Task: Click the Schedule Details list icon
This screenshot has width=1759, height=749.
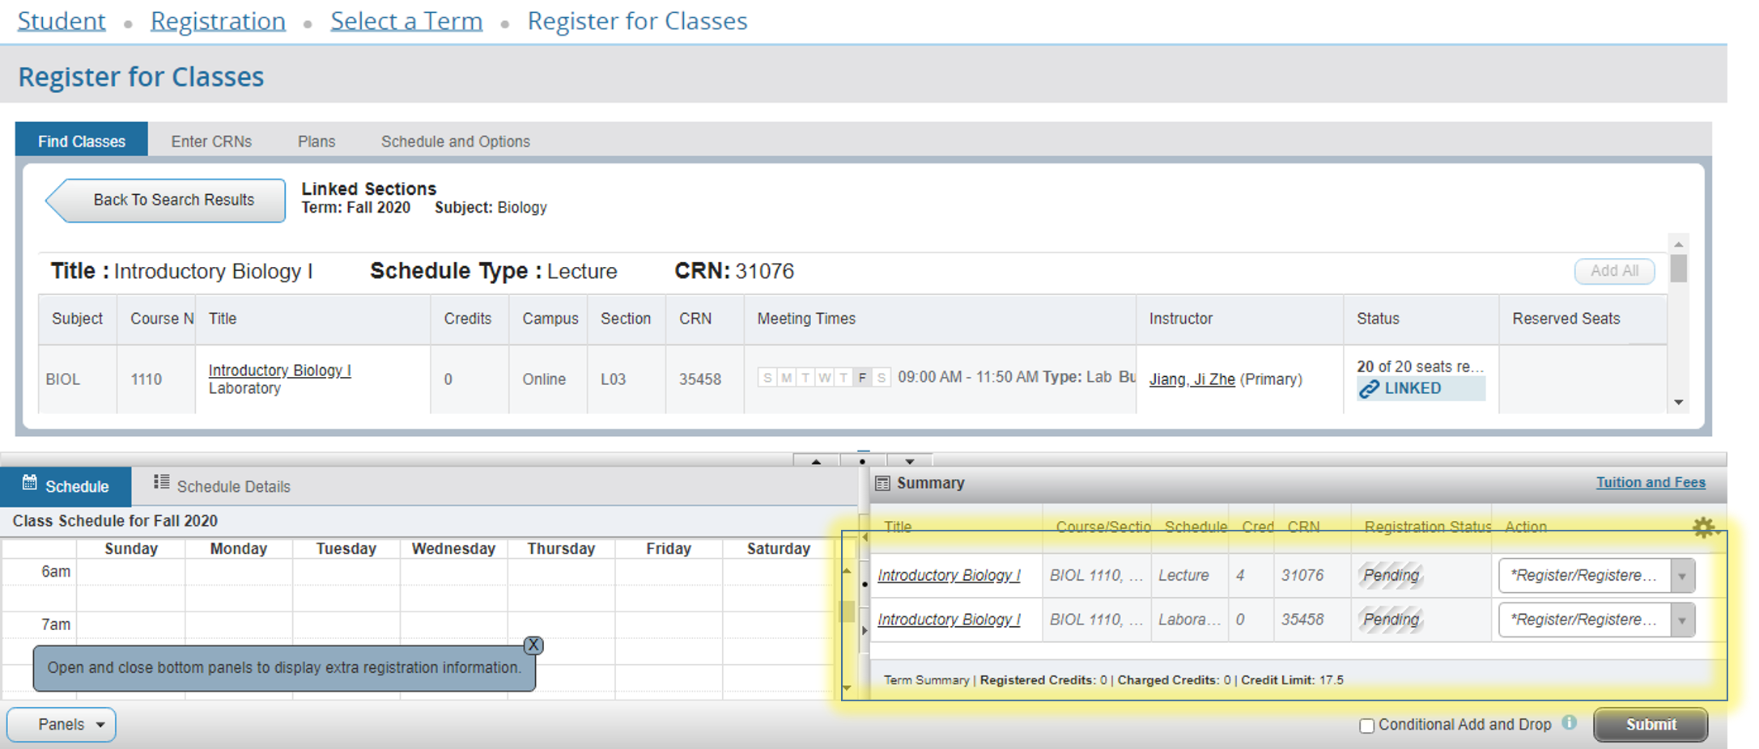Action: tap(161, 482)
